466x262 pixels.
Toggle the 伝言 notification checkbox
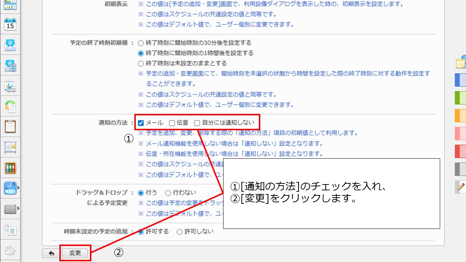point(172,123)
